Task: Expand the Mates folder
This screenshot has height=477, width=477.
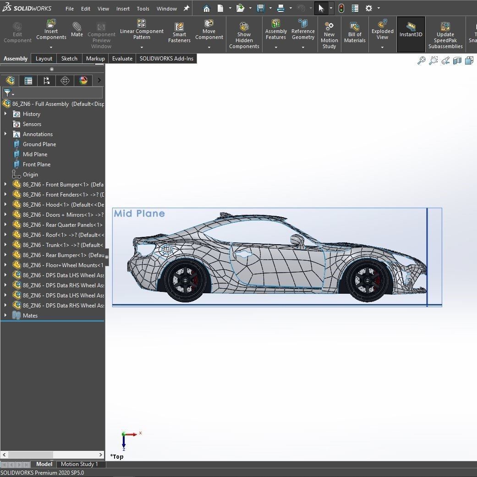Action: tap(5, 315)
